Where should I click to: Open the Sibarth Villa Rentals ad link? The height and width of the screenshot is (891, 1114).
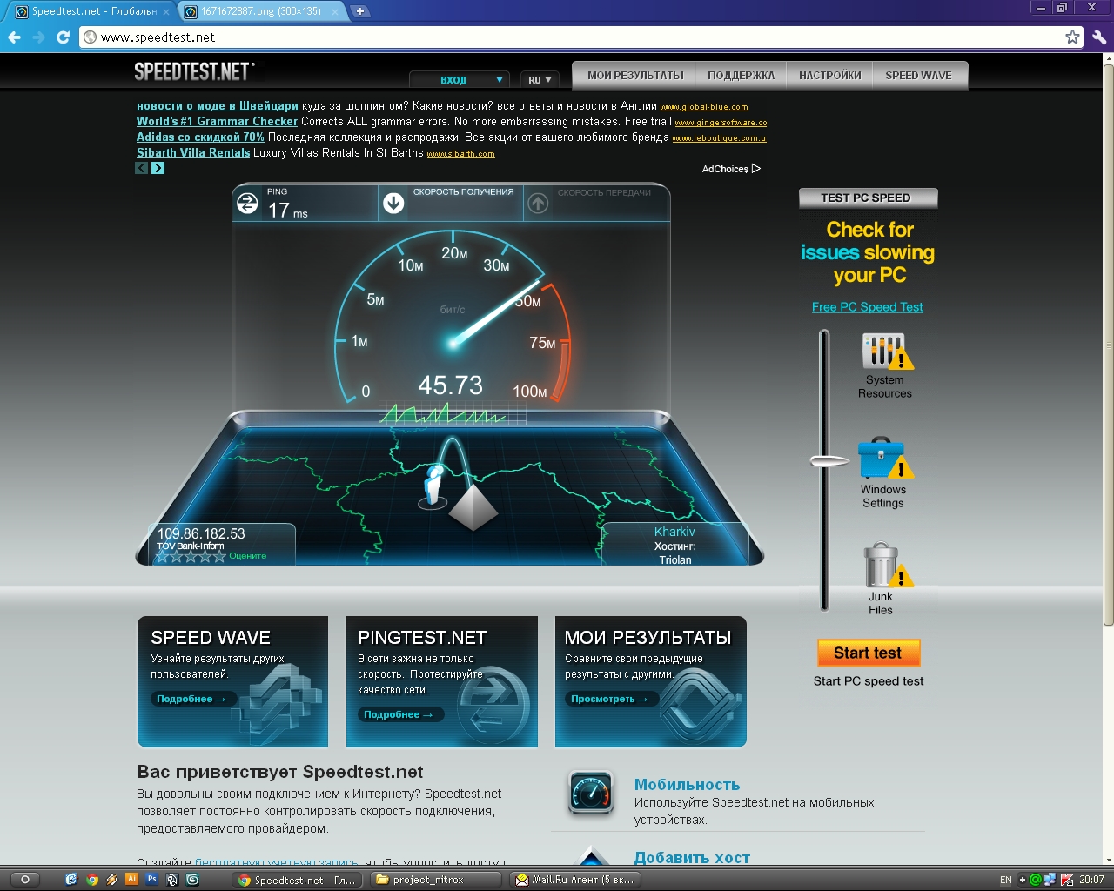193,153
